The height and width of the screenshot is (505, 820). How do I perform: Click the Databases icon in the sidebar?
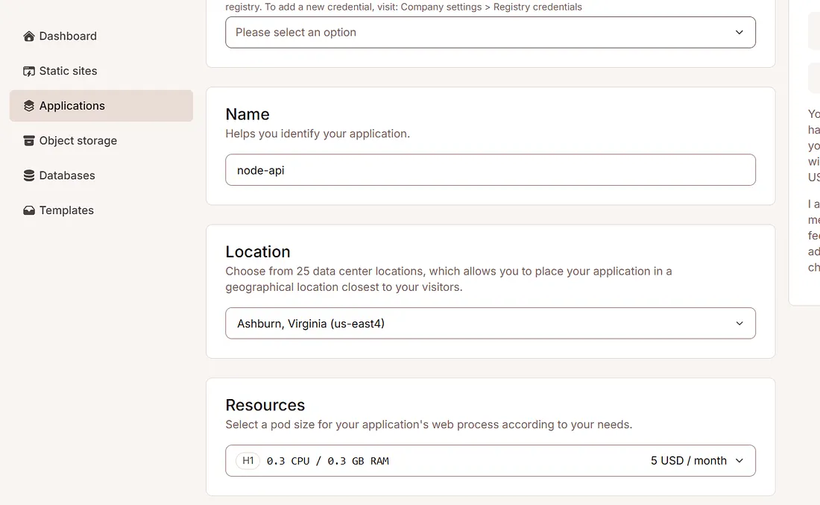[x=28, y=175]
